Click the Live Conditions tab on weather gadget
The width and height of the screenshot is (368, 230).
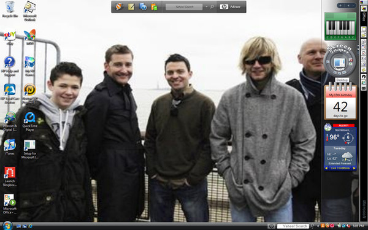pyautogui.click(x=340, y=168)
